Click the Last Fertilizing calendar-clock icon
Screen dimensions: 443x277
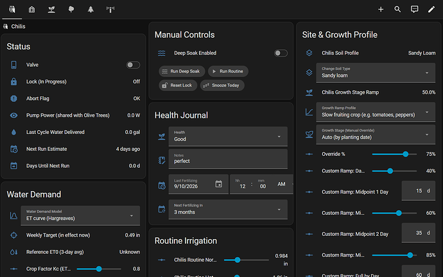coord(162,185)
